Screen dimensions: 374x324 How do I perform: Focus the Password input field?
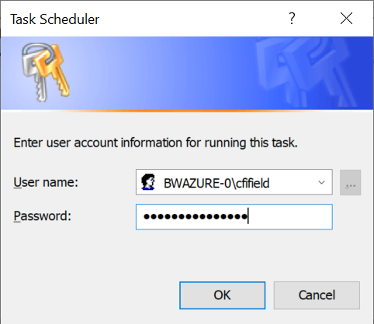(234, 217)
